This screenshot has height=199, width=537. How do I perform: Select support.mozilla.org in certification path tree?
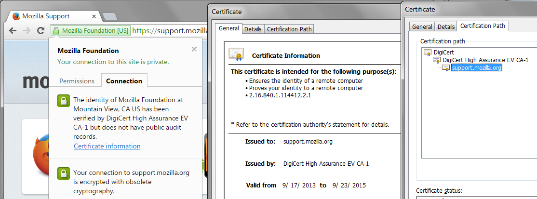tap(477, 68)
